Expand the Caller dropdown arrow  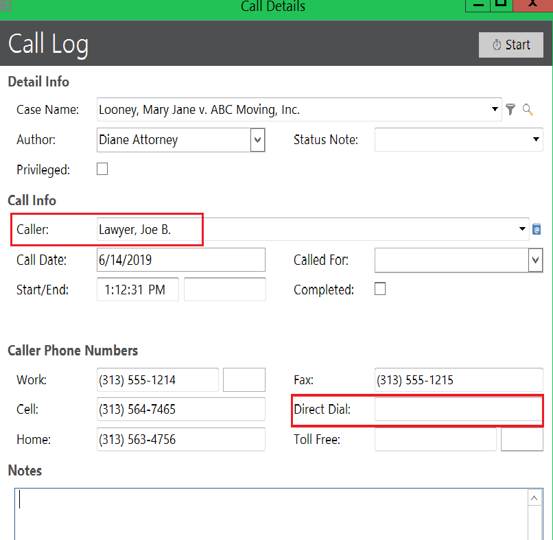click(x=522, y=229)
